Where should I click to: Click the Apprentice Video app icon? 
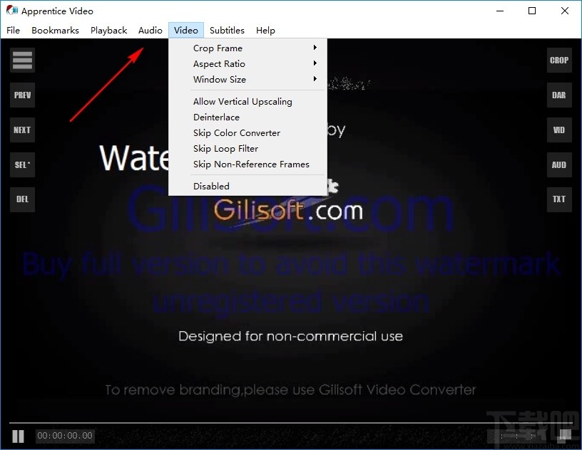click(x=12, y=11)
